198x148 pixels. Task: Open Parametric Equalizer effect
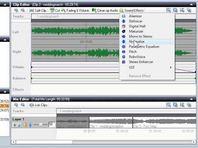147,46
